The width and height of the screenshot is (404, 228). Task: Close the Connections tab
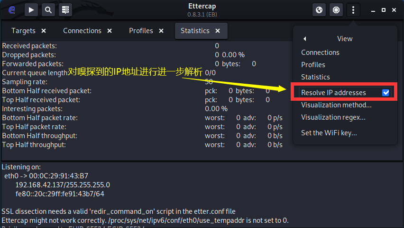(x=110, y=31)
